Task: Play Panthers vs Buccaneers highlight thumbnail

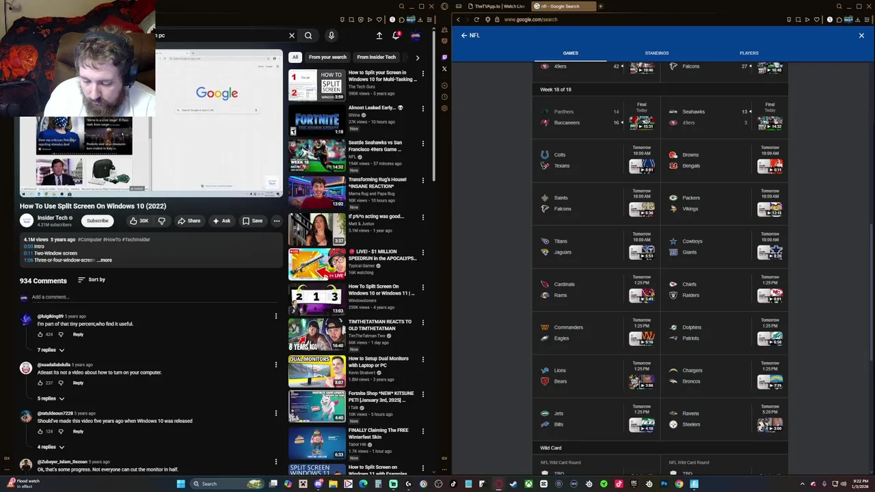Action: (x=641, y=123)
